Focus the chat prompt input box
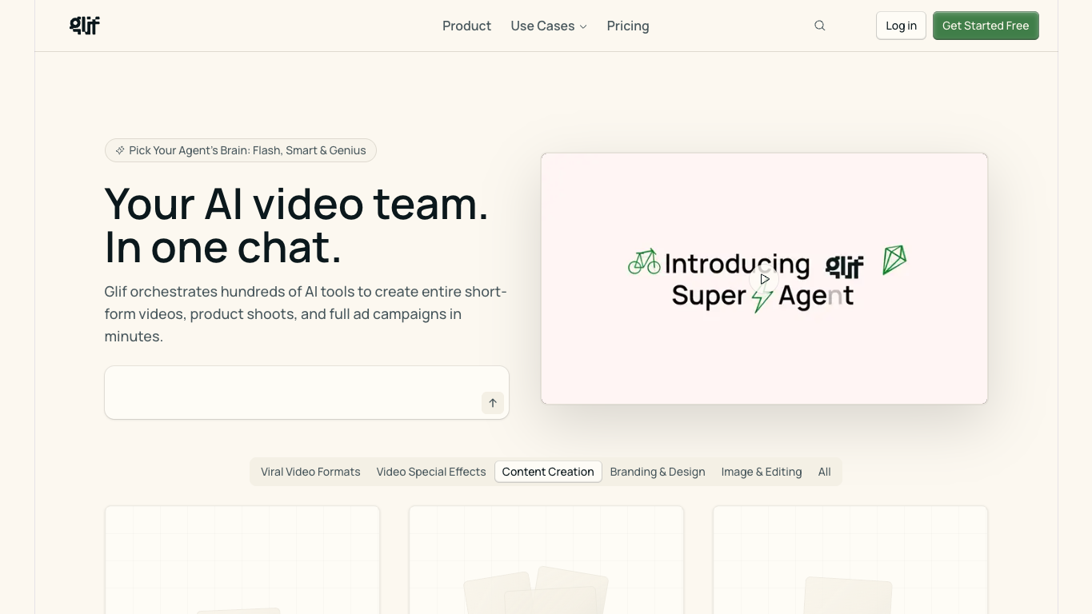Viewport: 1092px width, 614px height. [306, 393]
